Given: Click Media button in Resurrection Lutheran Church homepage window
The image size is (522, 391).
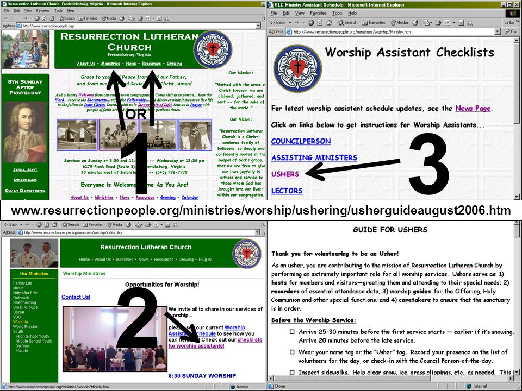Looking at the screenshot, I should [x=109, y=18].
